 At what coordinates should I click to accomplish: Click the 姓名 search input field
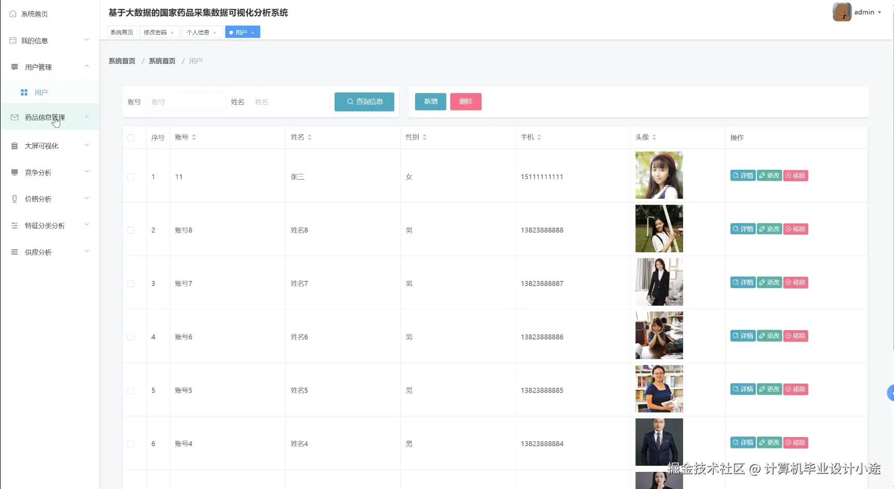[x=289, y=102]
